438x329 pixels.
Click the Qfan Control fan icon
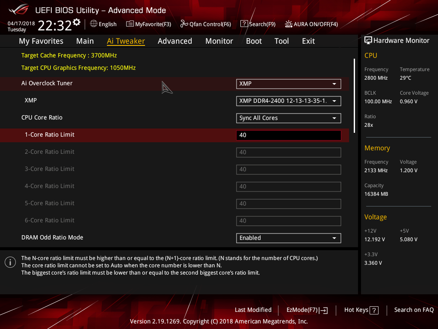[x=184, y=24]
